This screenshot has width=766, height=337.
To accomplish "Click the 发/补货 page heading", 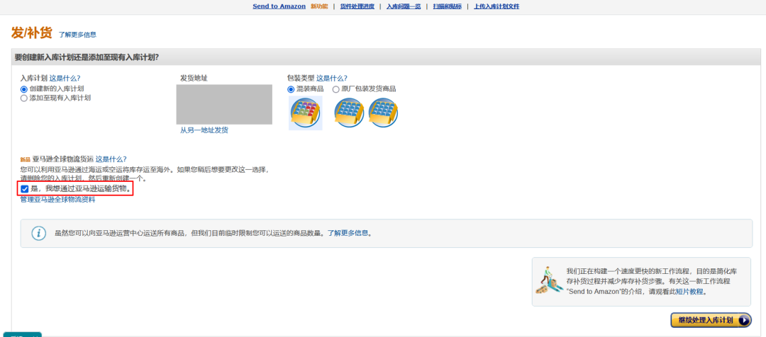I will (32, 33).
